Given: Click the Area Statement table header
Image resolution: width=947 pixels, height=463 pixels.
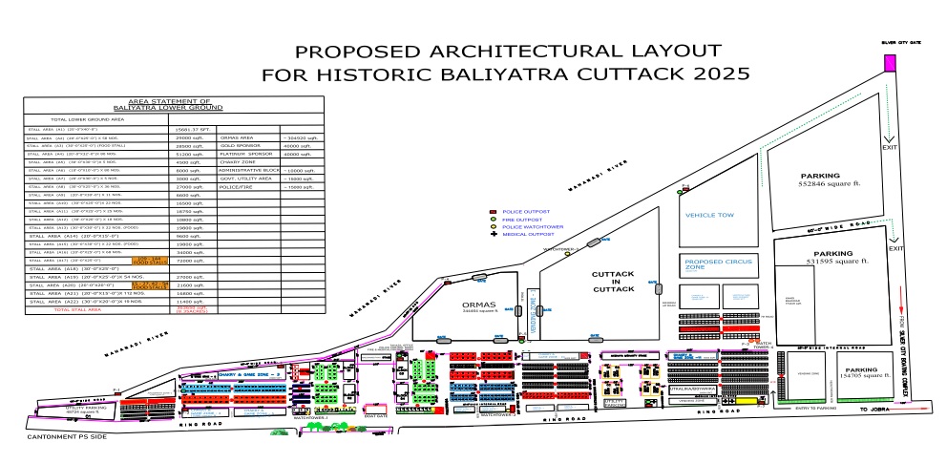Looking at the screenshot, I should click(x=175, y=104).
